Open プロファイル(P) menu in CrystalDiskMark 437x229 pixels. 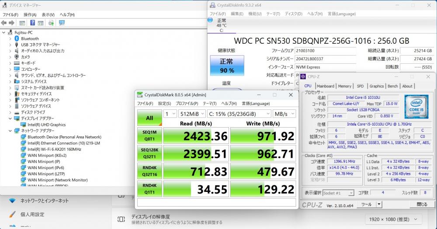[187, 104]
